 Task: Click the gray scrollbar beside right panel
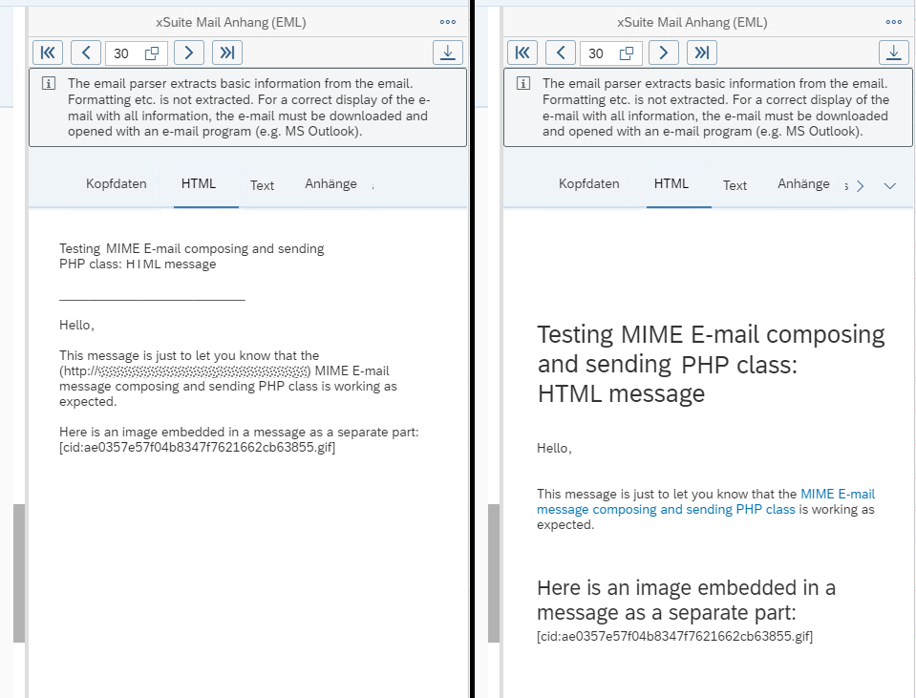point(494,573)
